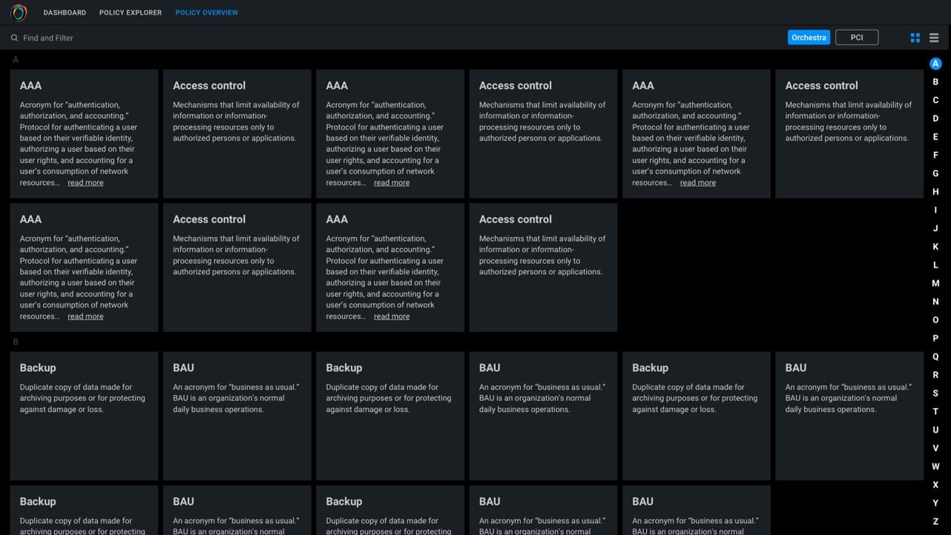
Task: Switch to grid card view
Action: coord(915,38)
